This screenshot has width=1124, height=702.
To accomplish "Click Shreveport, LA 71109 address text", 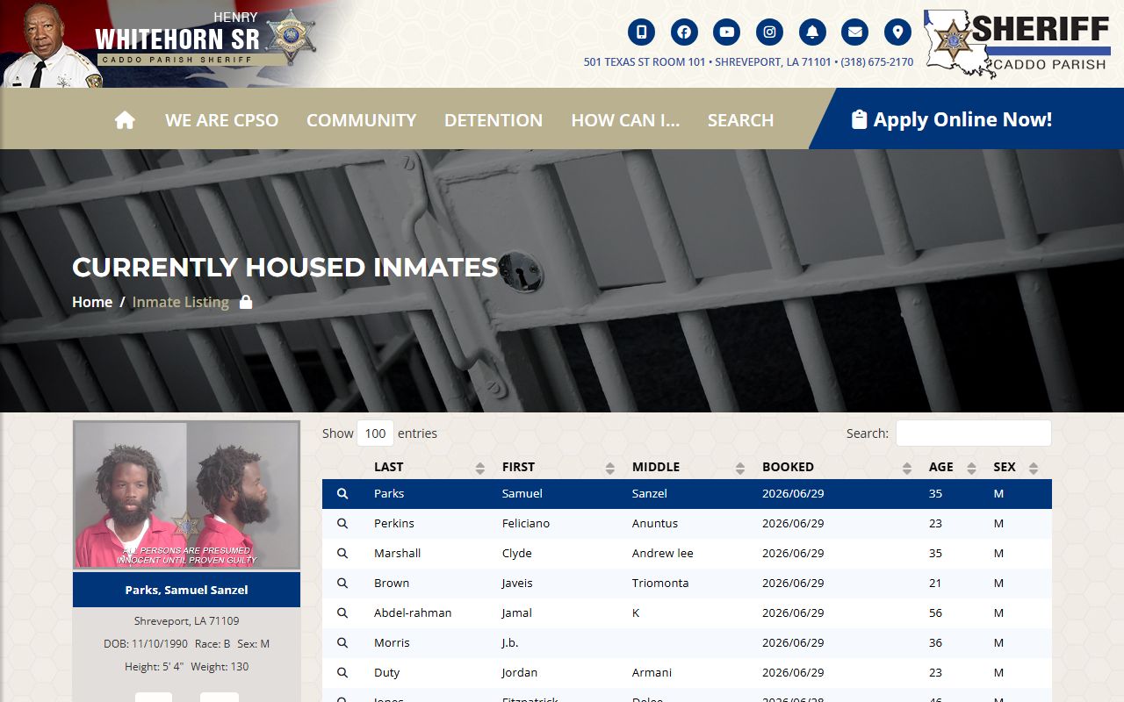I will point(186,621).
